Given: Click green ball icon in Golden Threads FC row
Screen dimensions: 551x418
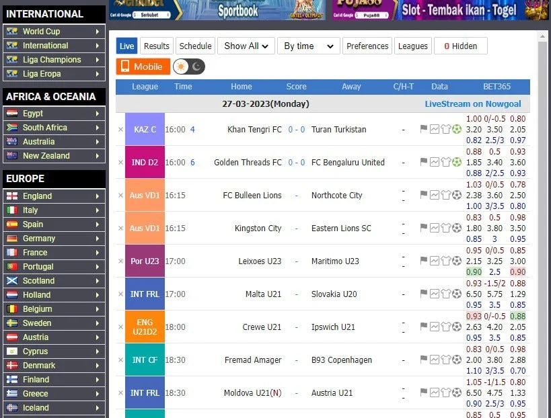Looking at the screenshot, I should [456, 162].
